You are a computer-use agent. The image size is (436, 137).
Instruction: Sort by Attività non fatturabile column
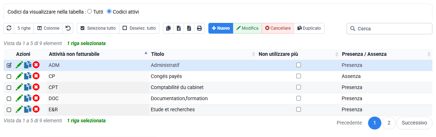pos(98,54)
